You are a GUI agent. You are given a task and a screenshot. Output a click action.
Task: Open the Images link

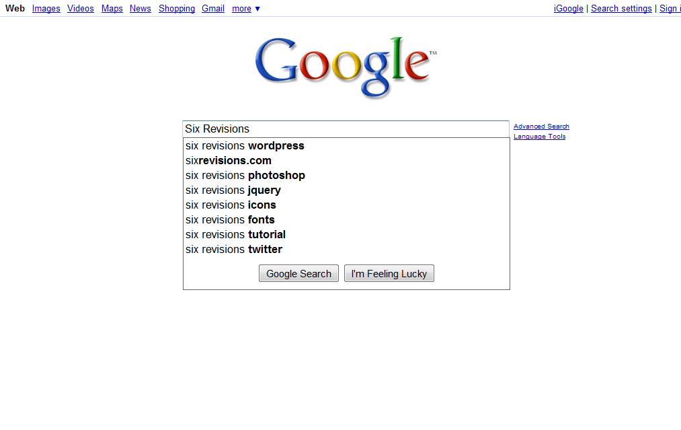point(46,8)
